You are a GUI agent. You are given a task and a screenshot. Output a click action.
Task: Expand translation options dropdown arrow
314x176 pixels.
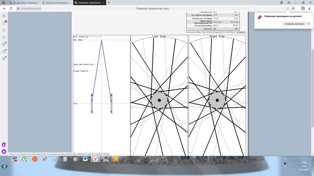(308, 24)
